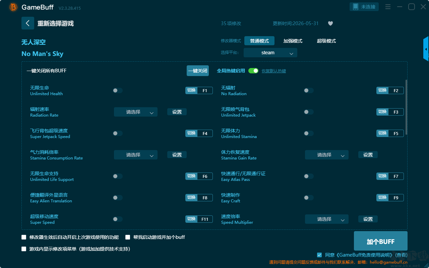Open Radiation Rate 请选择 dropdown
Viewport: 429px width, 268px height.
[x=136, y=112]
